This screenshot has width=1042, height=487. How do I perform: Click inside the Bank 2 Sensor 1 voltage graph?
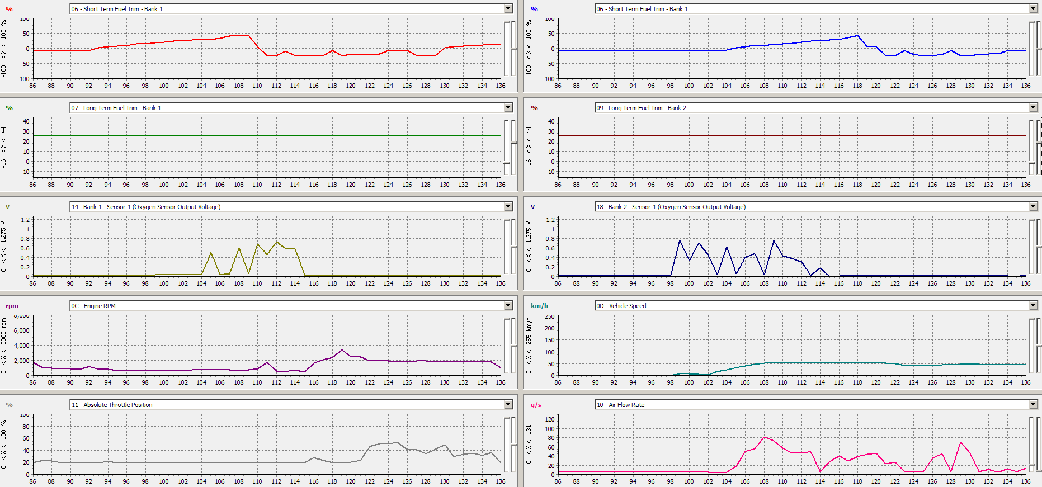pos(792,246)
